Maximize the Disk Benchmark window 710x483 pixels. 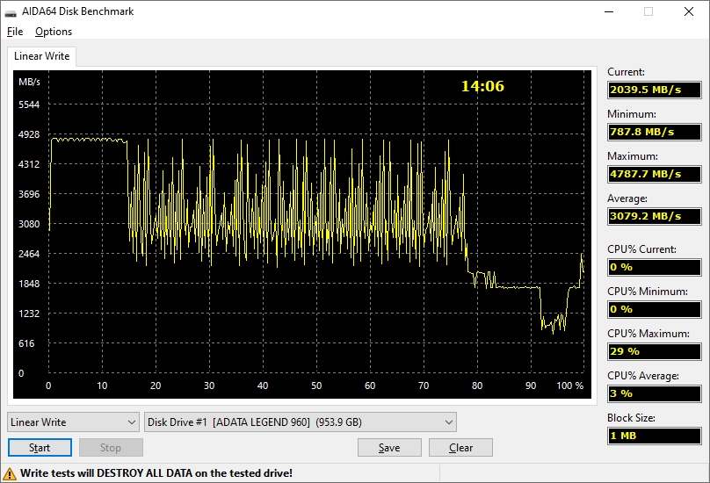[648, 11]
